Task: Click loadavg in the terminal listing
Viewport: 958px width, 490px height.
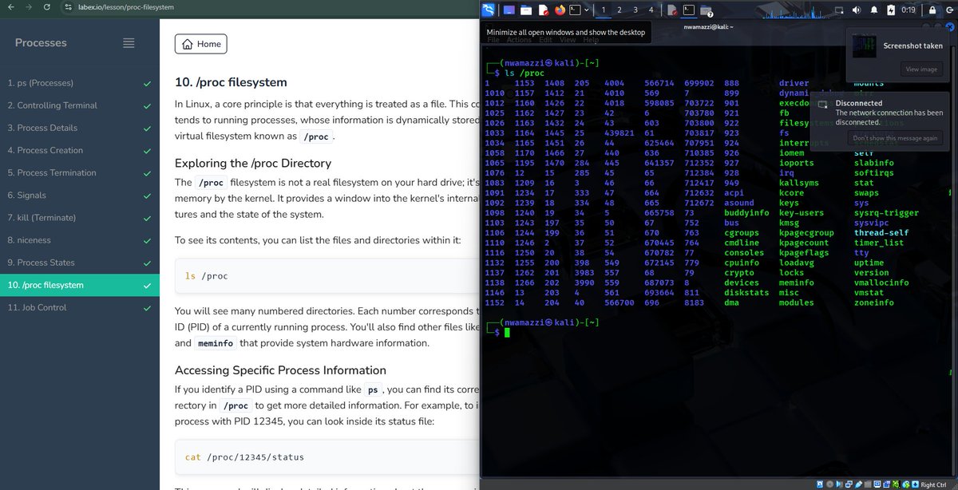Action: [797, 263]
